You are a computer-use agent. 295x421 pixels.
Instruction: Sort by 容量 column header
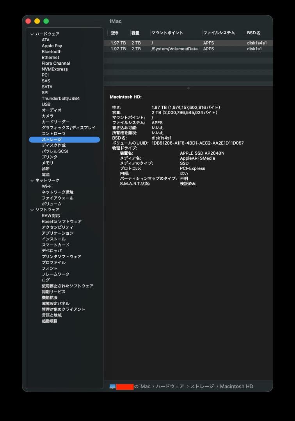tap(135, 33)
